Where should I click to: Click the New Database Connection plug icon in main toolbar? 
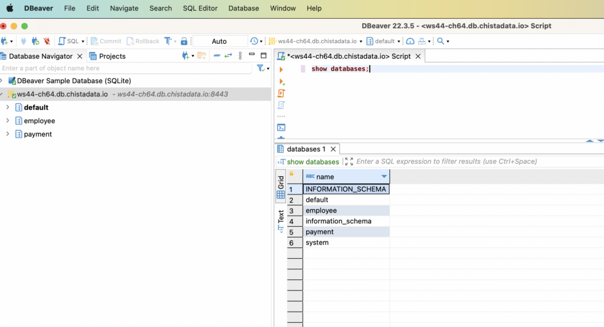4,41
